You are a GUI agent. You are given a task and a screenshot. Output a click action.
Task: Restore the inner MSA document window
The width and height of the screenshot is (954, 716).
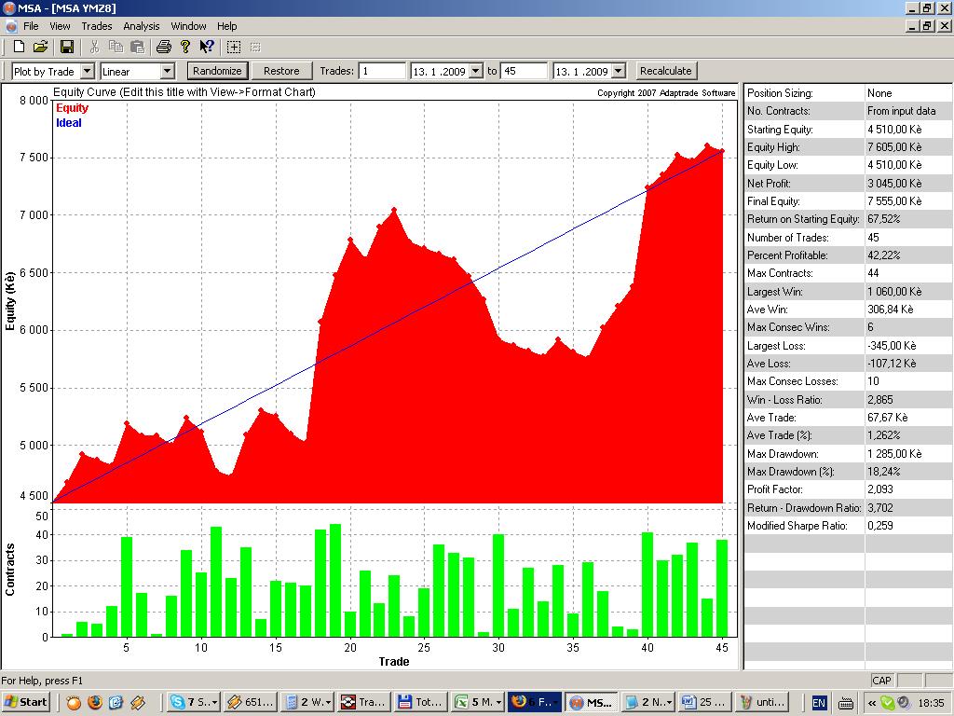click(927, 26)
